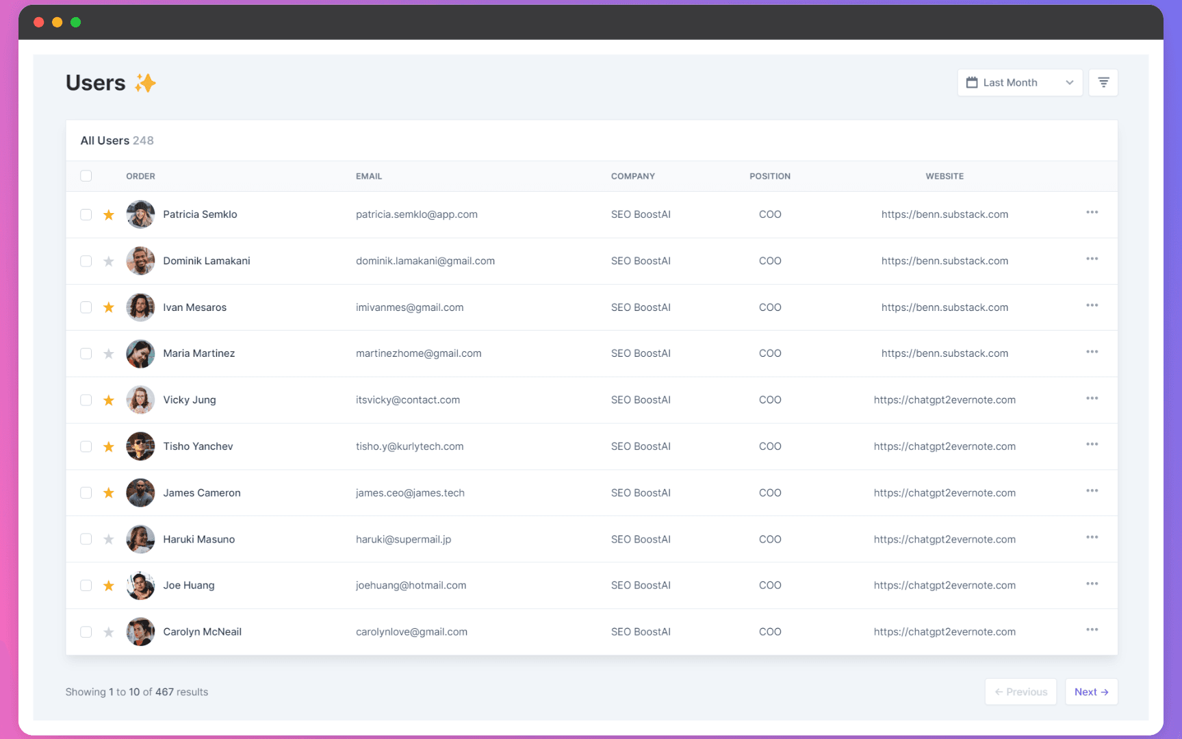This screenshot has height=739, width=1182.
Task: Check the box for Ivan Mesaros
Action: tap(86, 308)
